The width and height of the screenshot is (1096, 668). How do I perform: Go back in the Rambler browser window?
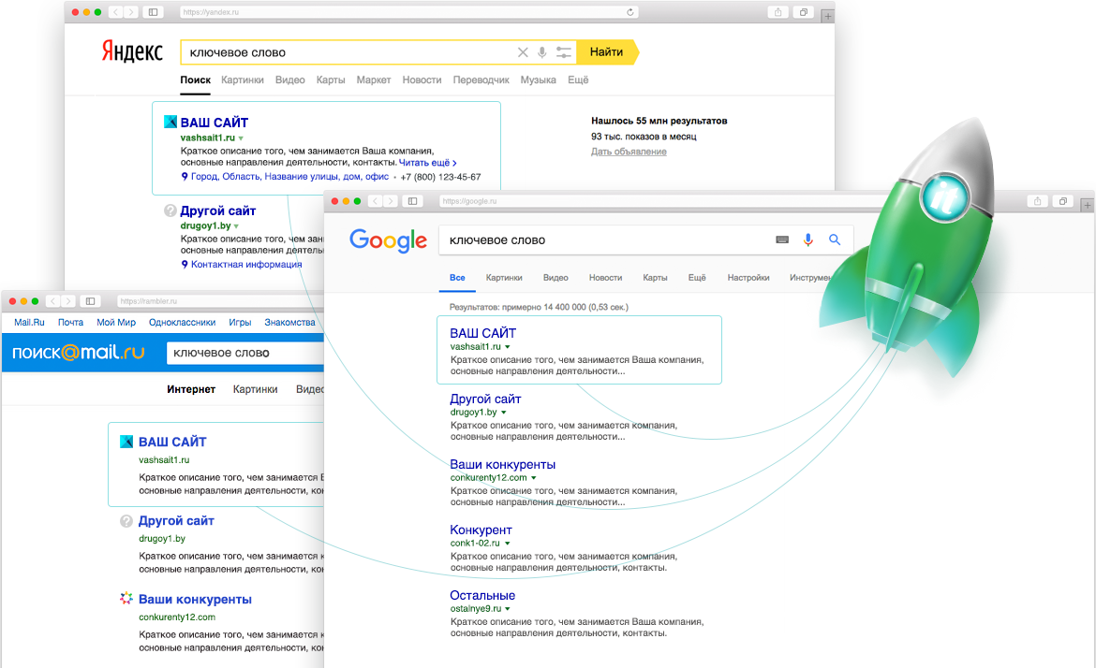(52, 301)
